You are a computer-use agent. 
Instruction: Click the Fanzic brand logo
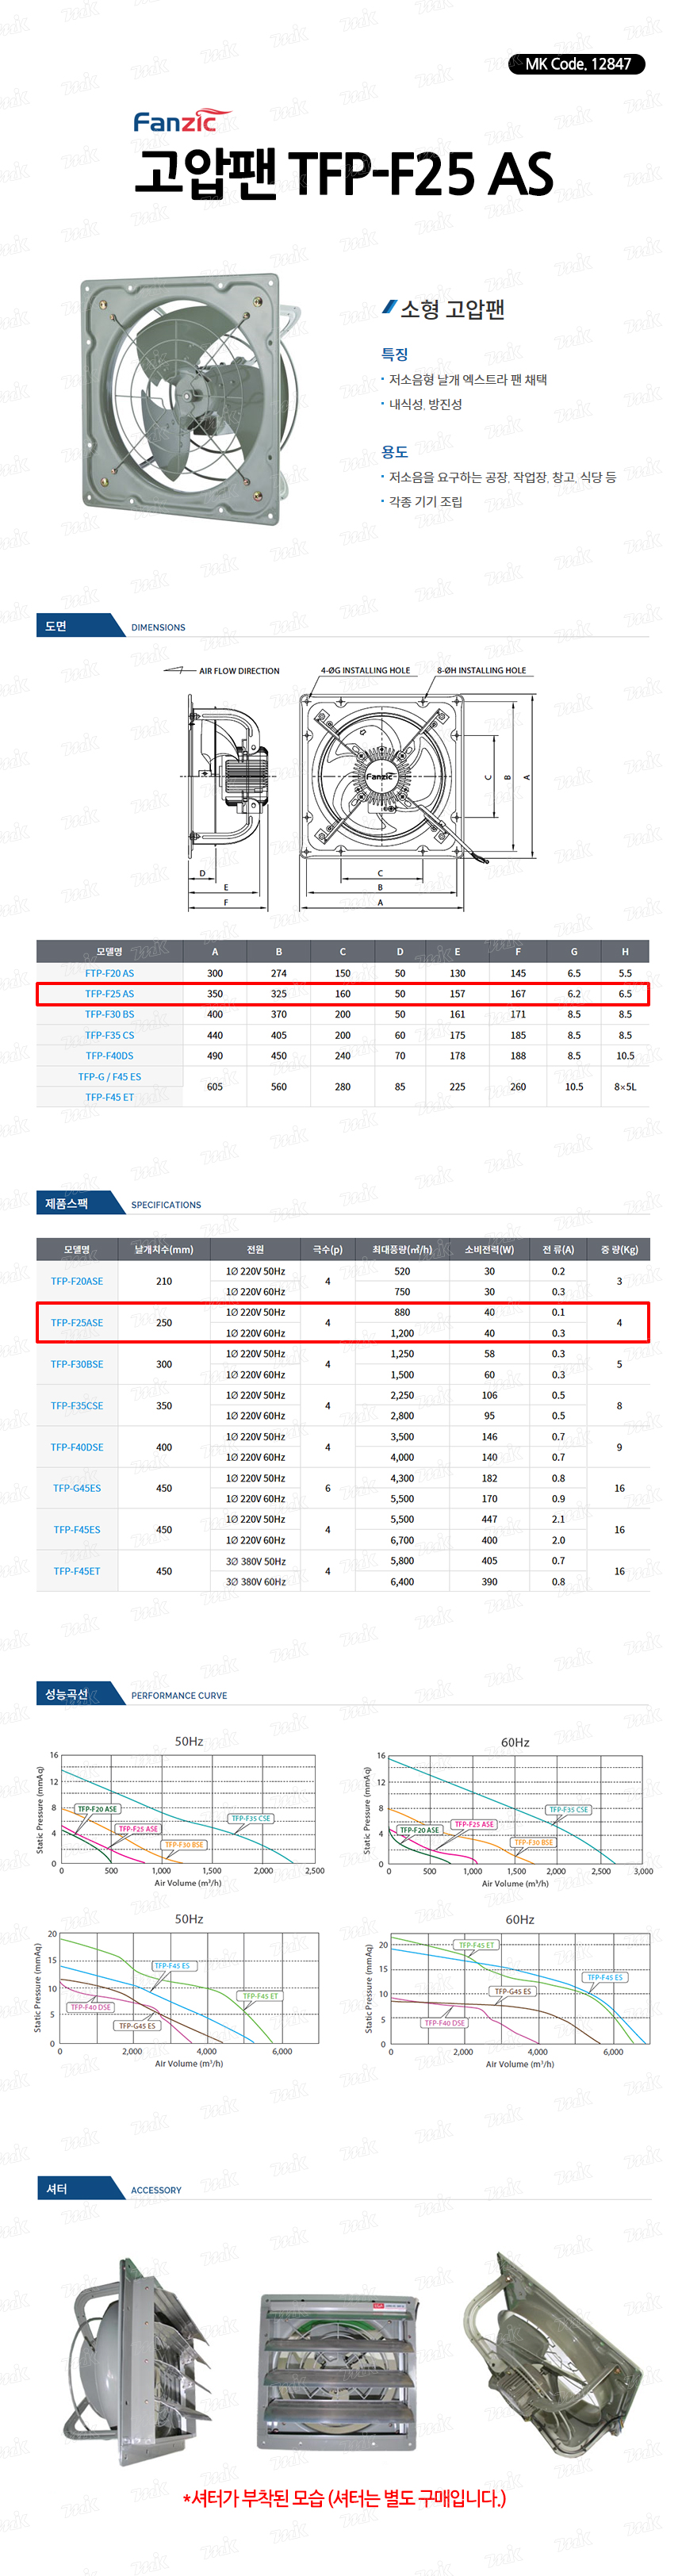pyautogui.click(x=181, y=121)
